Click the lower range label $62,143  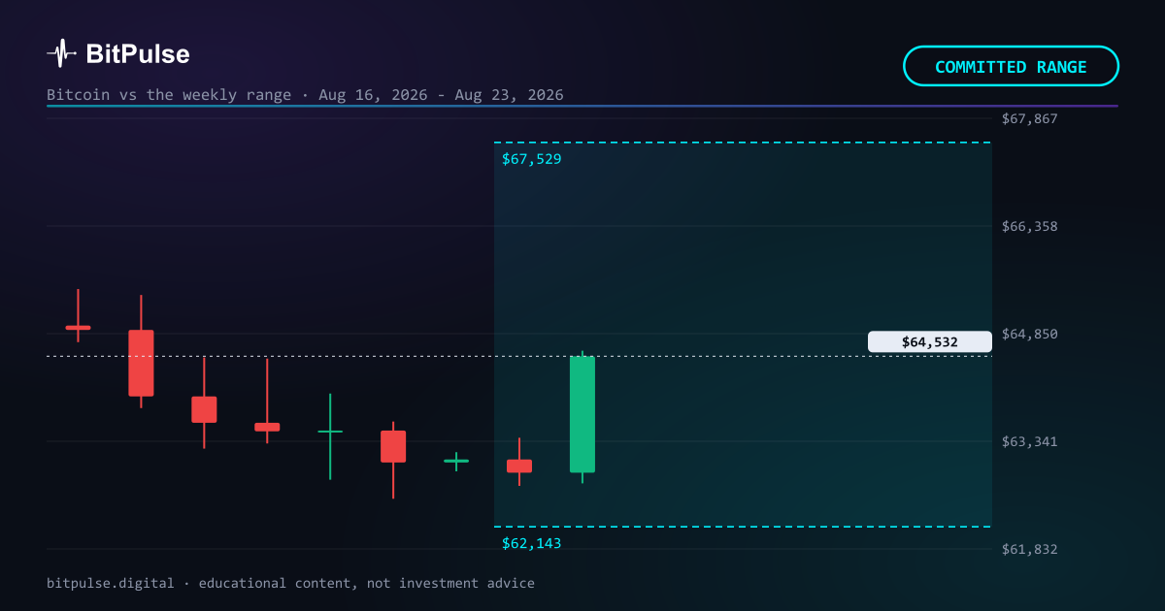531,543
